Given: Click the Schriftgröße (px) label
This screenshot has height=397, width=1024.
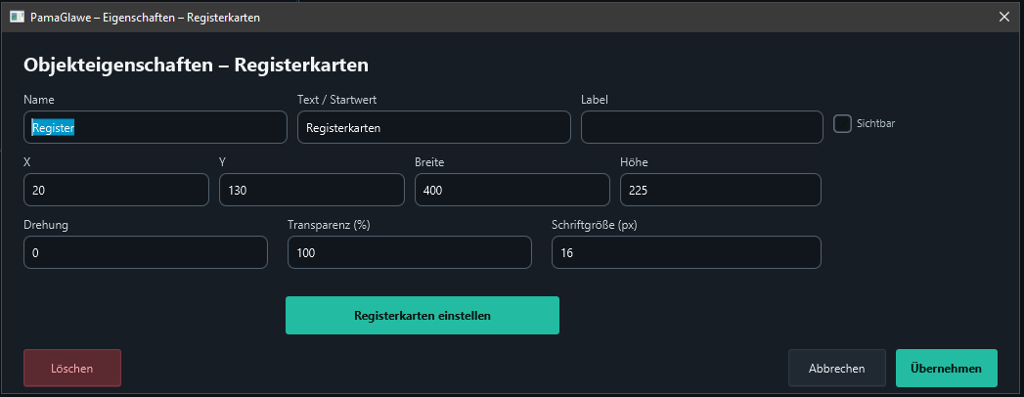Looking at the screenshot, I should 595,225.
